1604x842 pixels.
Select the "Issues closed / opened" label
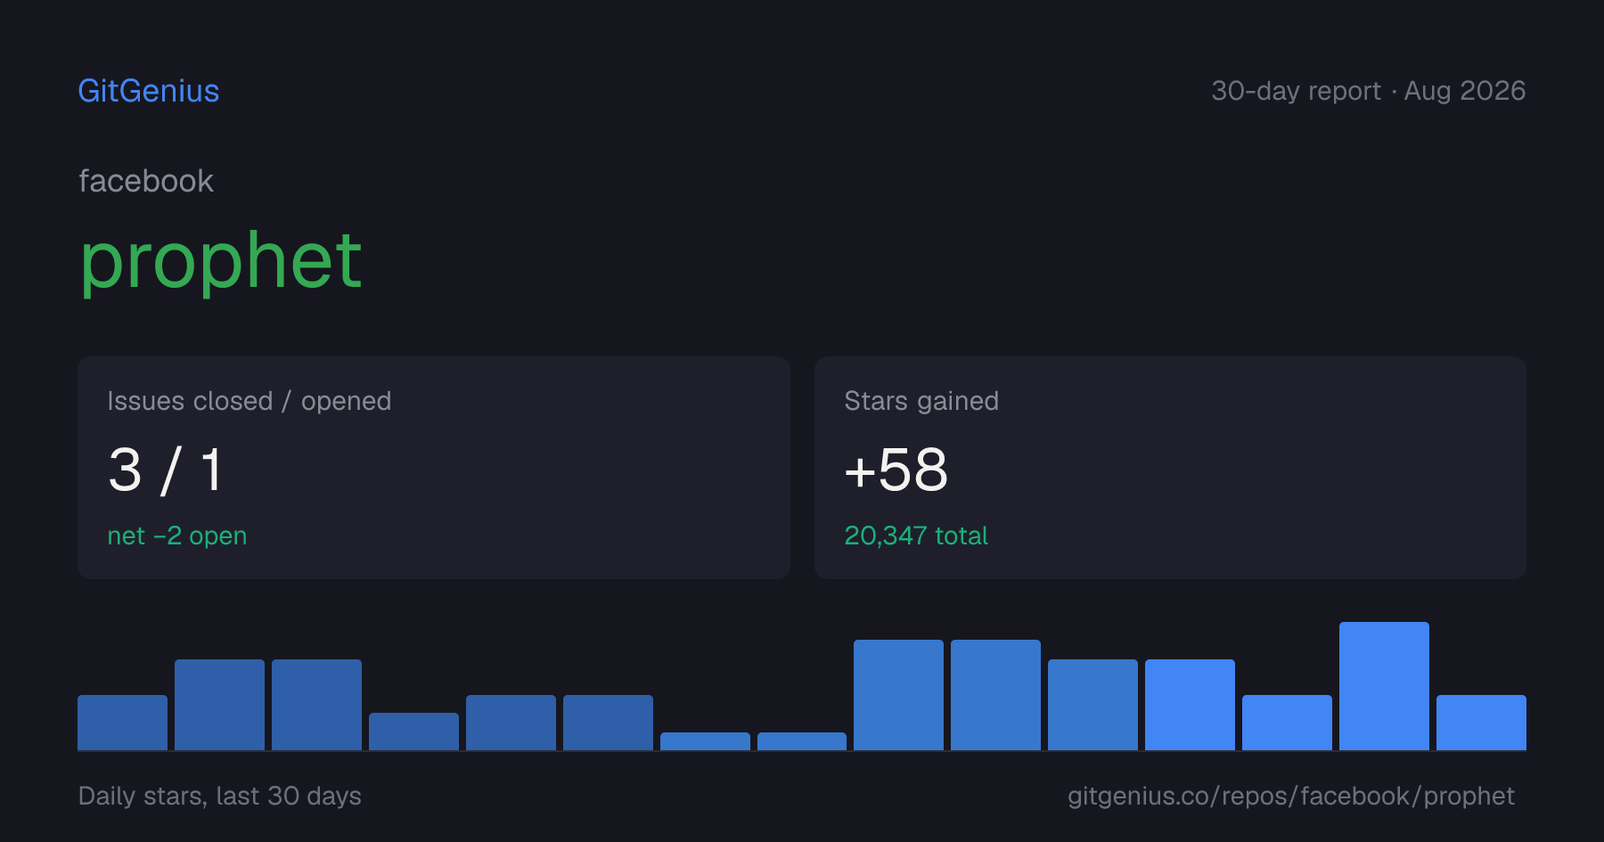pyautogui.click(x=250, y=401)
